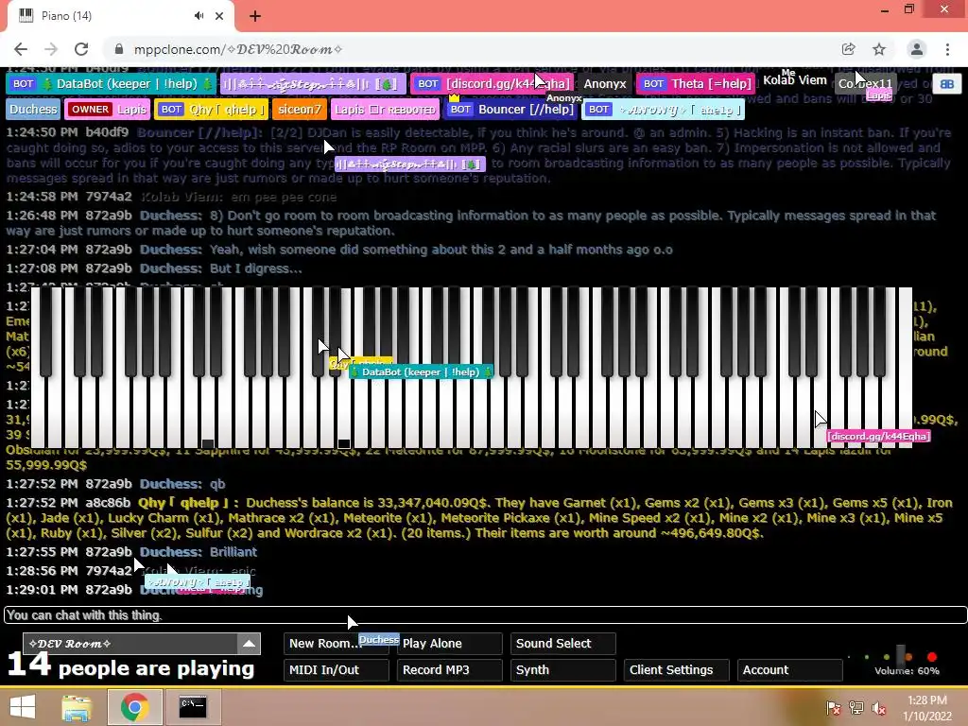Switch to Chrome in the taskbar
This screenshot has height=726, width=968.
(134, 707)
